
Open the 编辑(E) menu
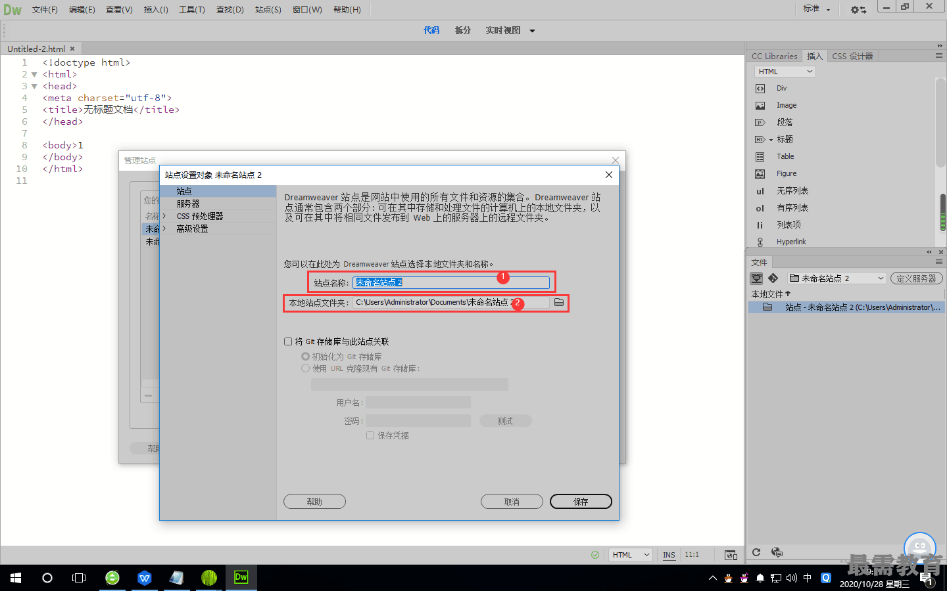coord(82,10)
